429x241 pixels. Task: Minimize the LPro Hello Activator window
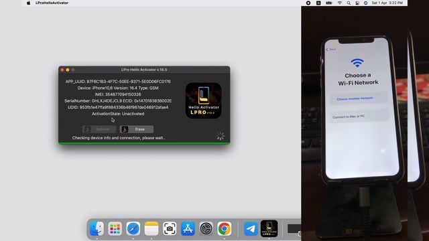point(68,70)
